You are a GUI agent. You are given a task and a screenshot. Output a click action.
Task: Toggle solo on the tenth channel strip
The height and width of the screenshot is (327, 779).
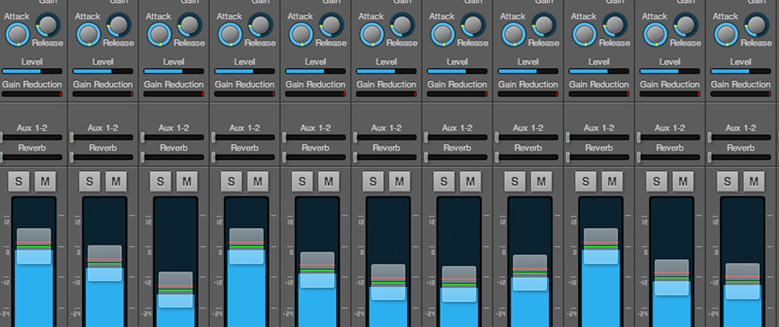[x=656, y=182]
